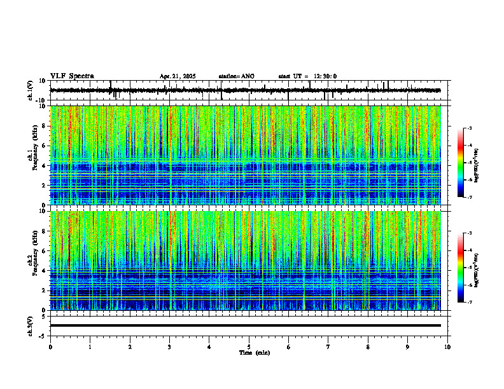Viewport: 504px width, 389px height.
Task: Click time axis tick label "9"
Action: (x=407, y=347)
